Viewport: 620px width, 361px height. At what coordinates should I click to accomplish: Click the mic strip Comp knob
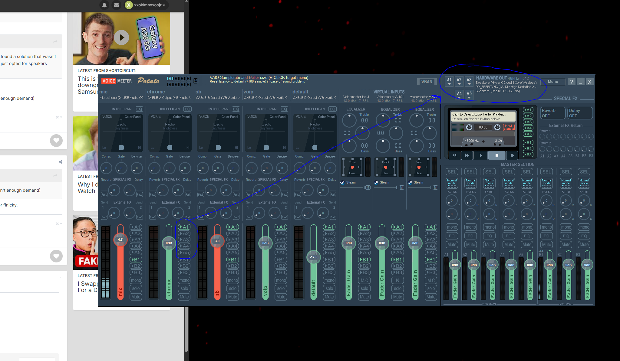[x=106, y=168]
